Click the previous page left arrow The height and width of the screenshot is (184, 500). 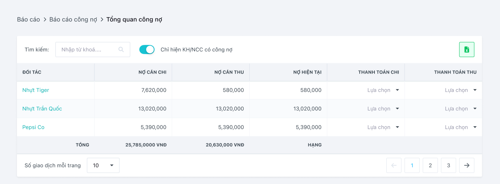[394, 165]
